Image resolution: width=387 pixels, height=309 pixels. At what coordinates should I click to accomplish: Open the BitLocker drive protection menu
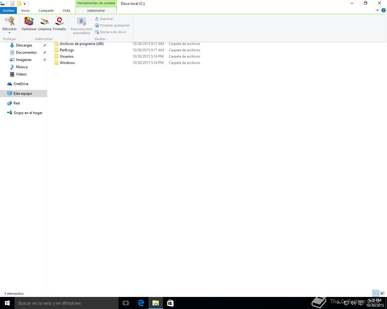pyautogui.click(x=10, y=25)
